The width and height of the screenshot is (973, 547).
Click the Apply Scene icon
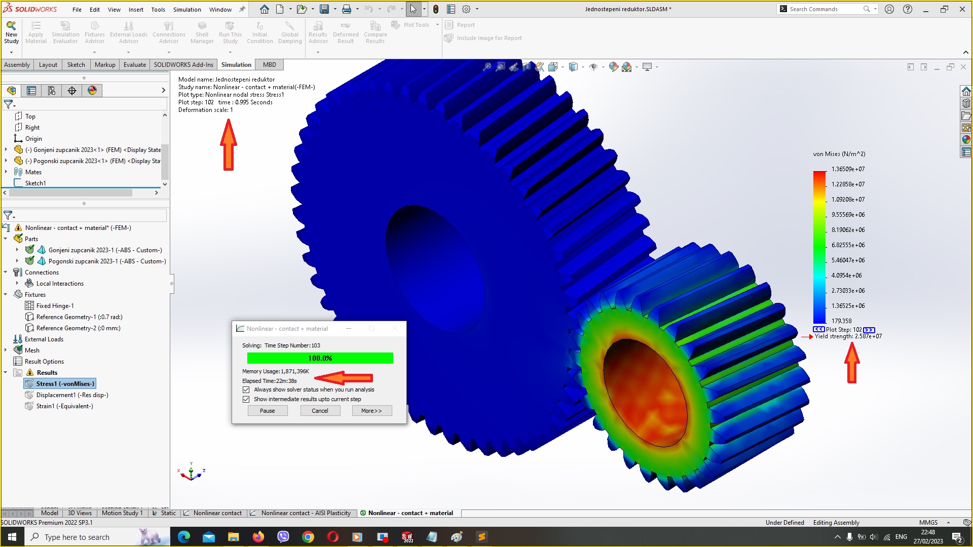pyautogui.click(x=627, y=67)
